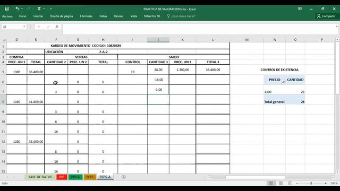Select column F header
340x191 pixels.
click(56, 40)
